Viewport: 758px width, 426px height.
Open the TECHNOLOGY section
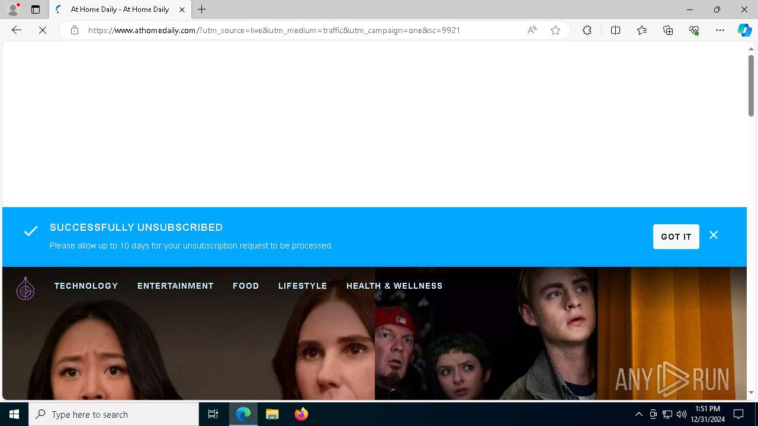point(86,286)
